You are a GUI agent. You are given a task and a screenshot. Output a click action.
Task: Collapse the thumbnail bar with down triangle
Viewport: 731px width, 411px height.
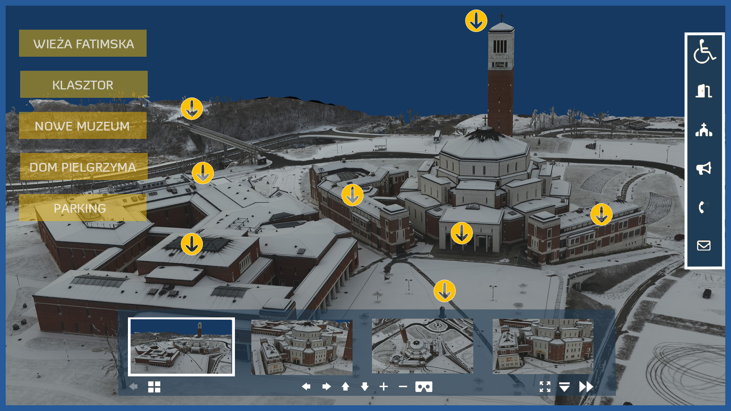(564, 387)
